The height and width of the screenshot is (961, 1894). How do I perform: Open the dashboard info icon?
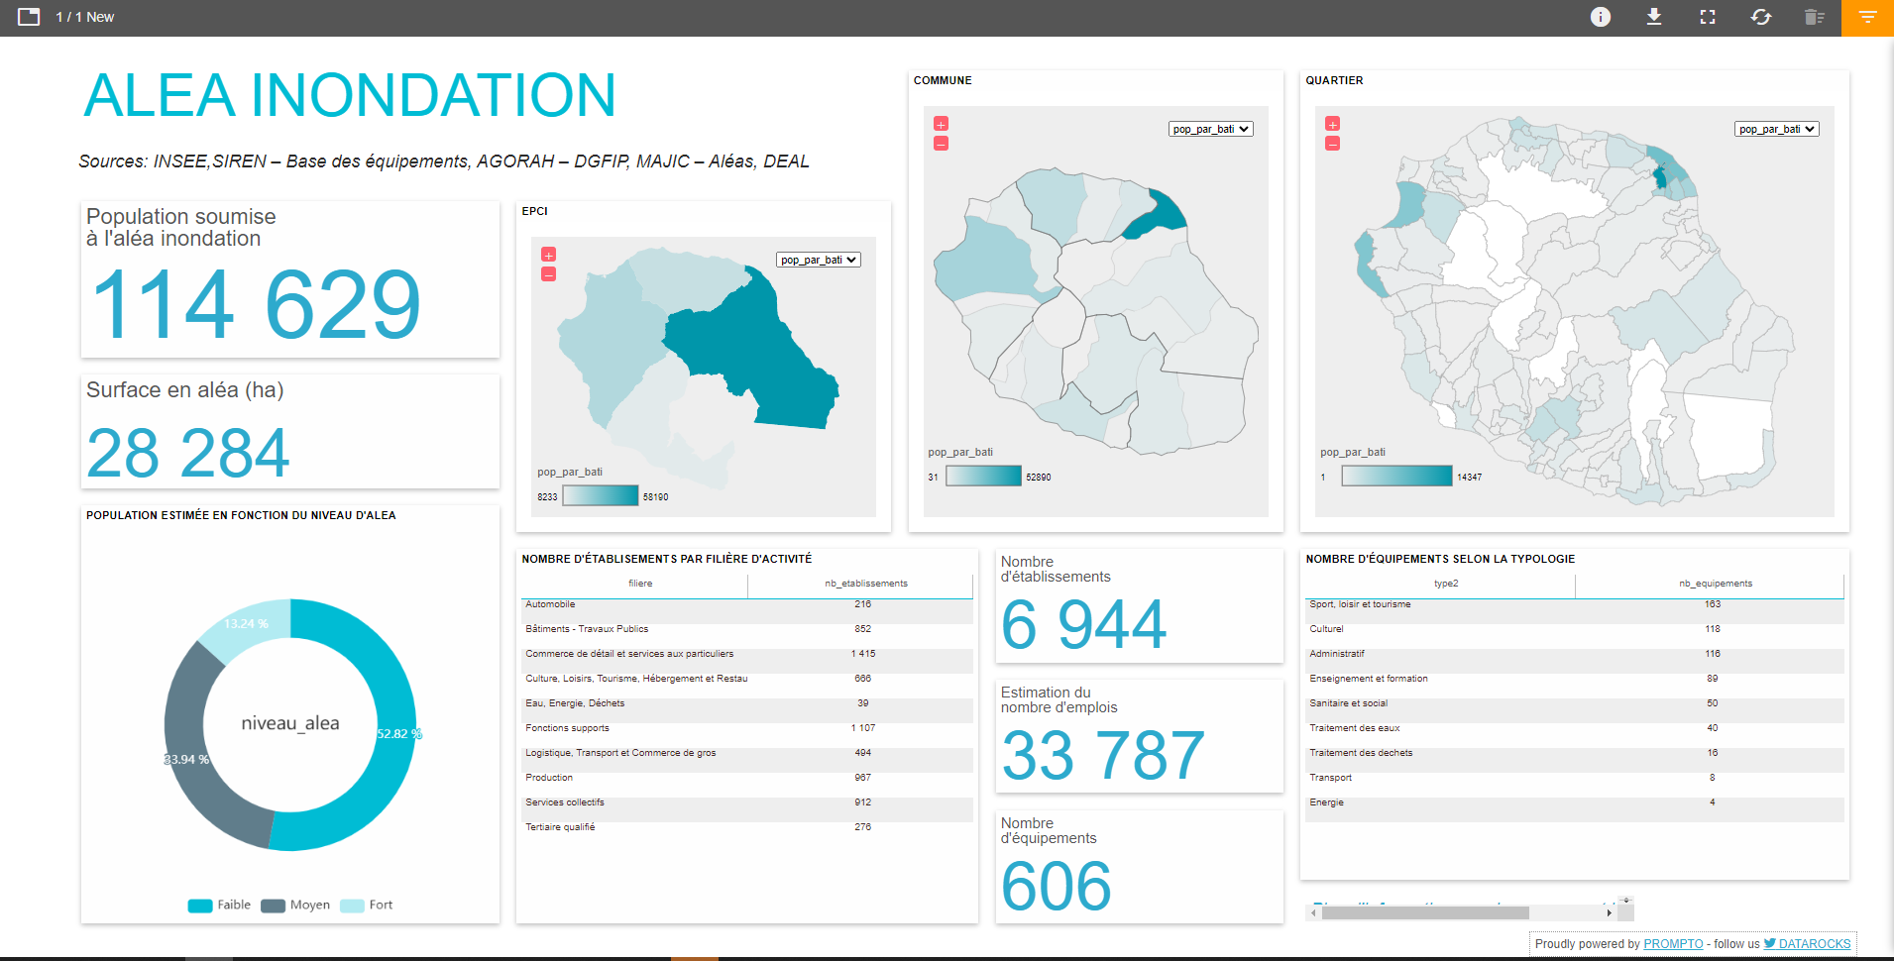pos(1600,17)
